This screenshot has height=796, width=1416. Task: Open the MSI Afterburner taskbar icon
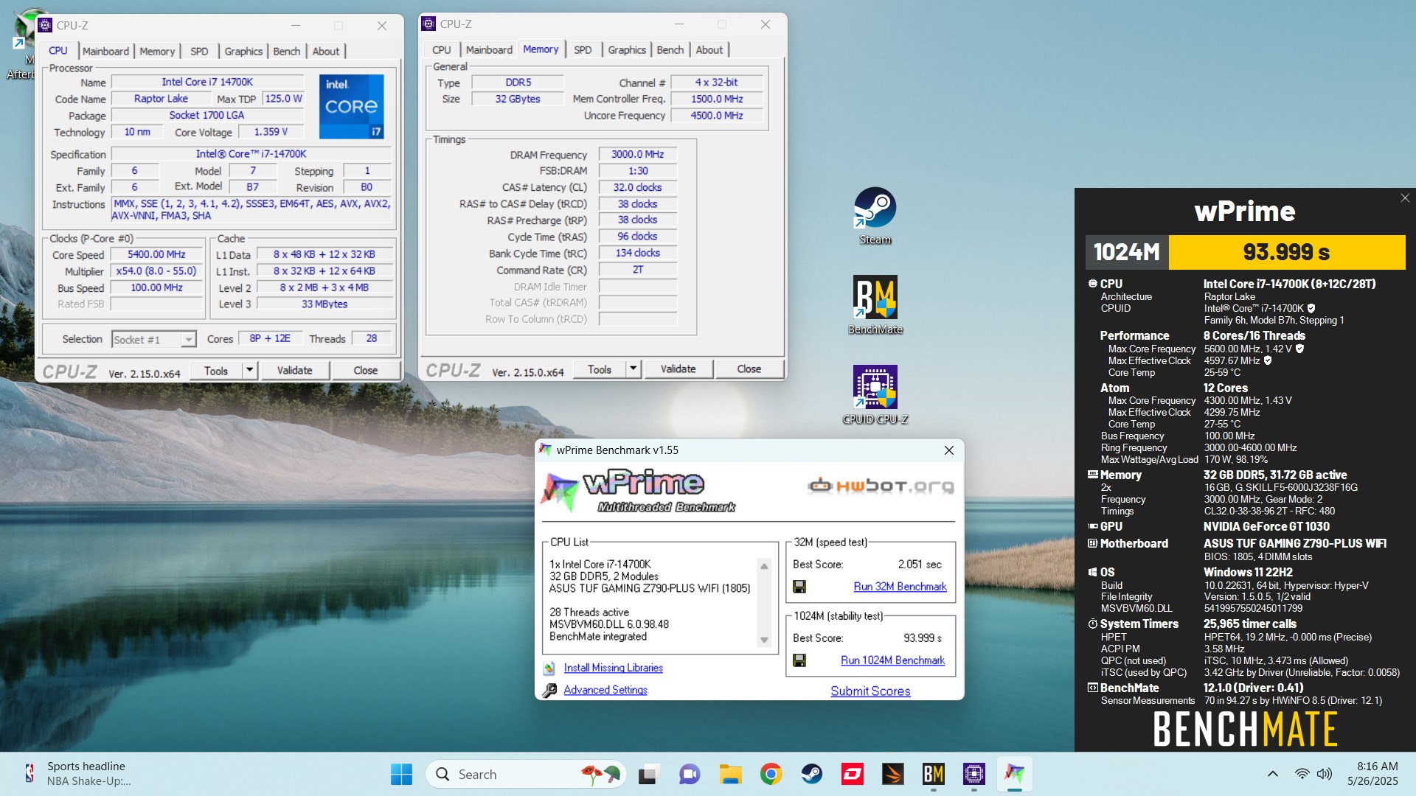(893, 774)
